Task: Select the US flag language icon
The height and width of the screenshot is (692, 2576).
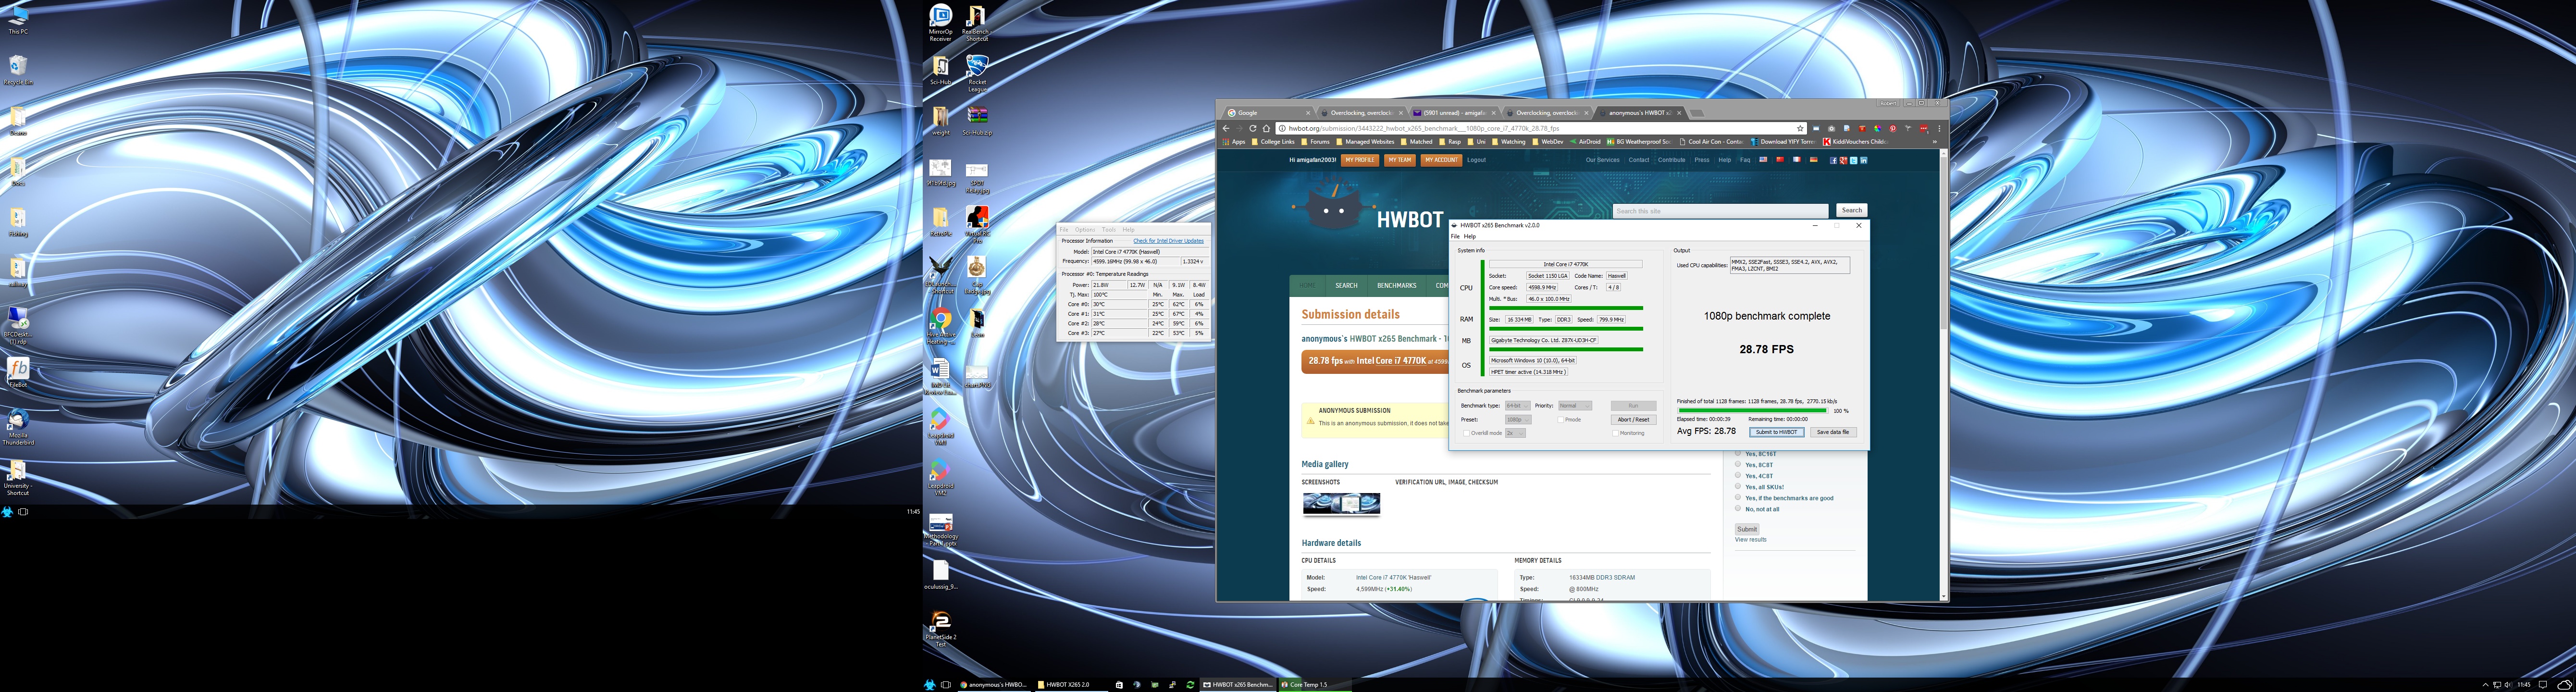Action: (x=1763, y=159)
